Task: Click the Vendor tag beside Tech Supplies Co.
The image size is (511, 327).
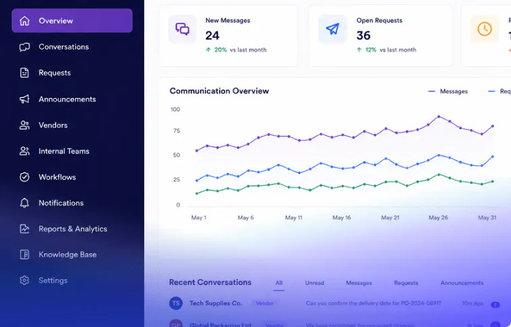Action: pyautogui.click(x=265, y=303)
